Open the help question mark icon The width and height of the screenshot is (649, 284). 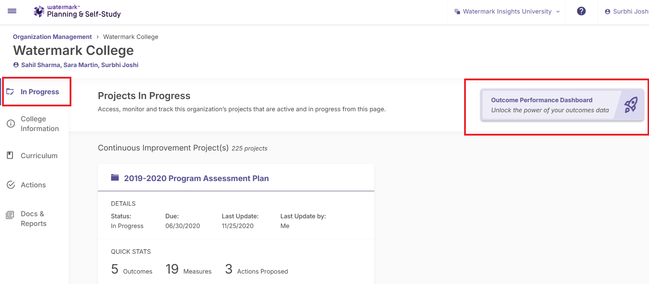pyautogui.click(x=581, y=11)
